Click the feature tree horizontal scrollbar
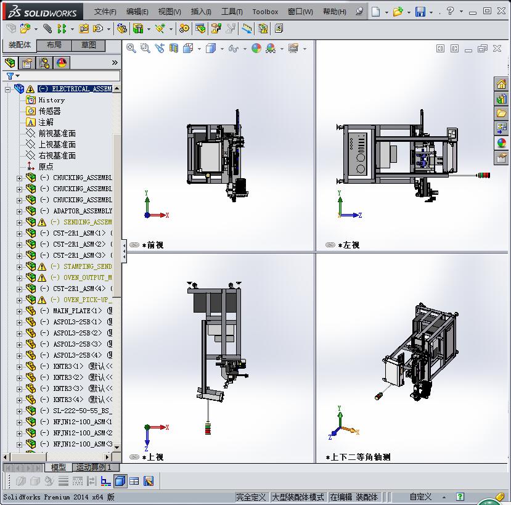The height and width of the screenshot is (505, 511). click(28, 457)
